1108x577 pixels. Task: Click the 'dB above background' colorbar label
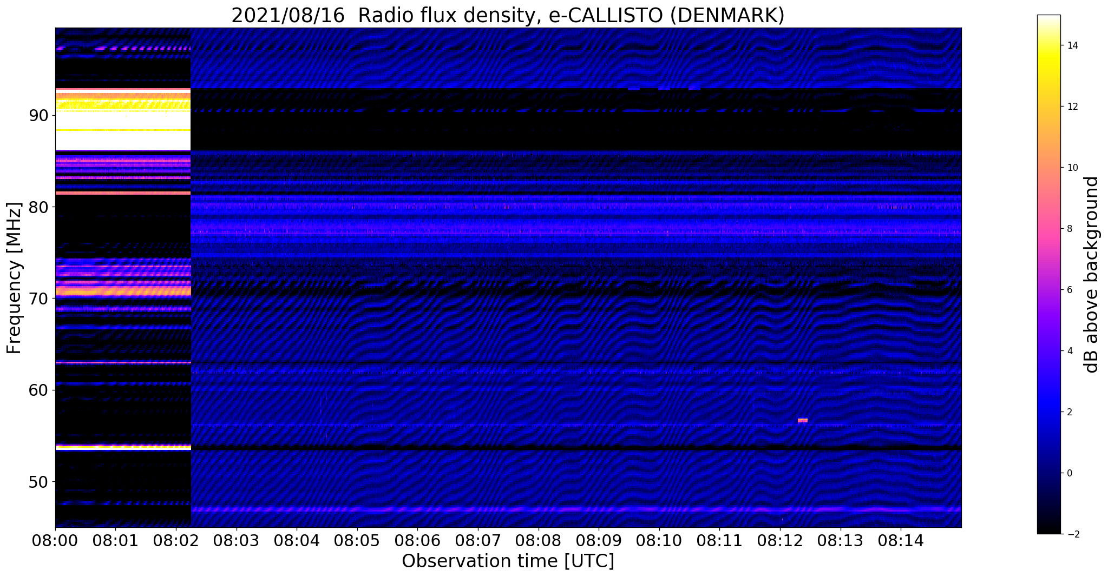pos(1092,274)
